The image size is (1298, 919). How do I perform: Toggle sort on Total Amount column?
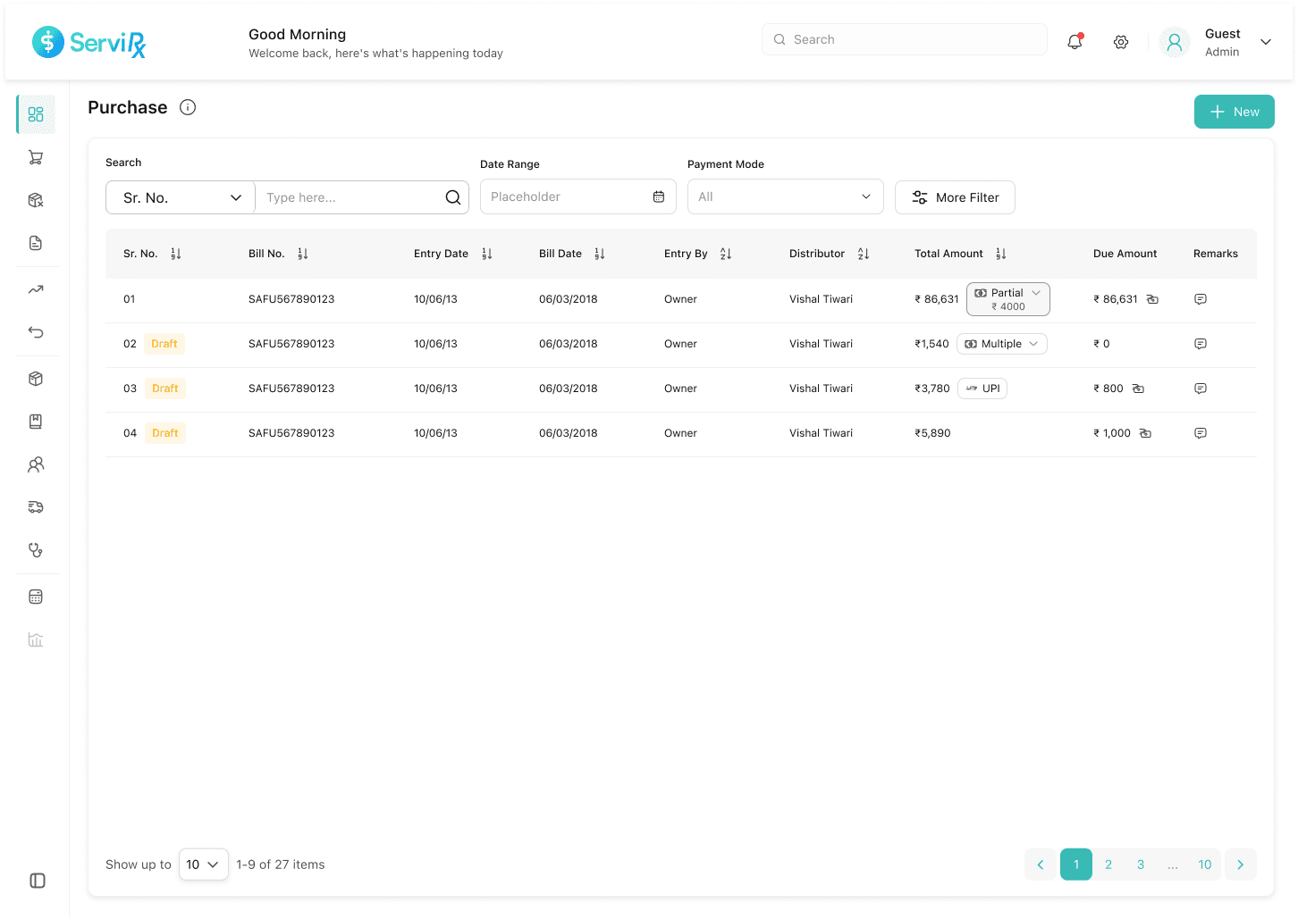[1001, 254]
